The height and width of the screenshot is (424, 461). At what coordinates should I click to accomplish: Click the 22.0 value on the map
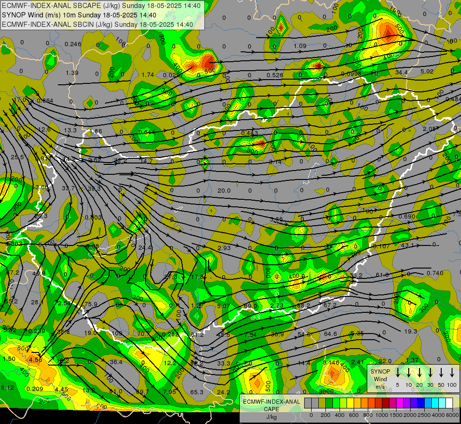tap(385, 361)
